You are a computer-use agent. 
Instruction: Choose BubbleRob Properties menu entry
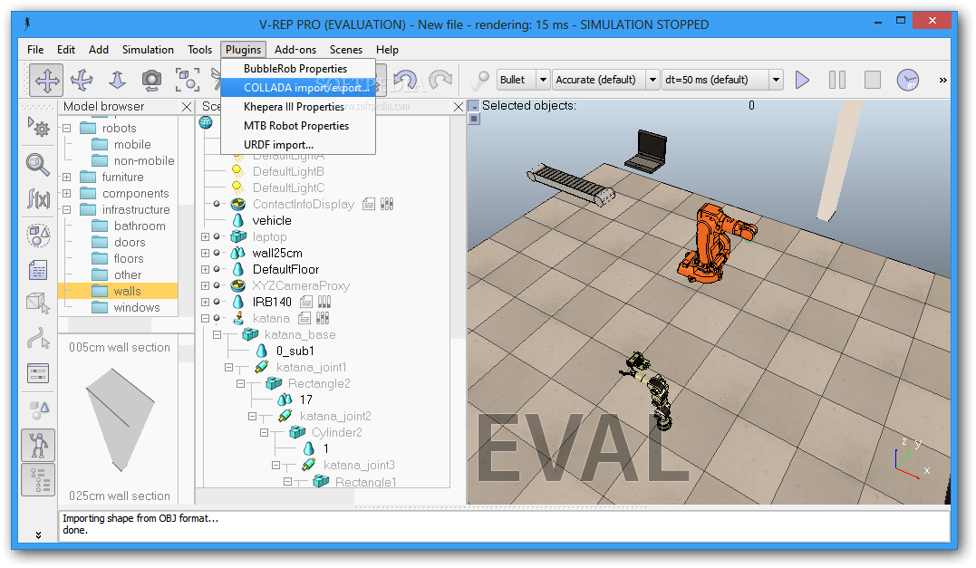point(298,69)
